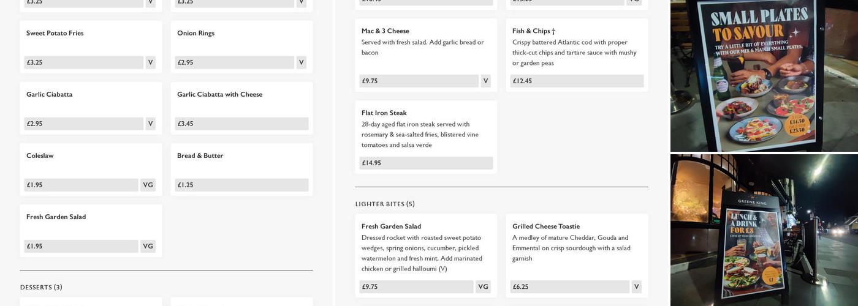Click the Mac & 3 Cheese dish name
The height and width of the screenshot is (306, 858).
385,31
